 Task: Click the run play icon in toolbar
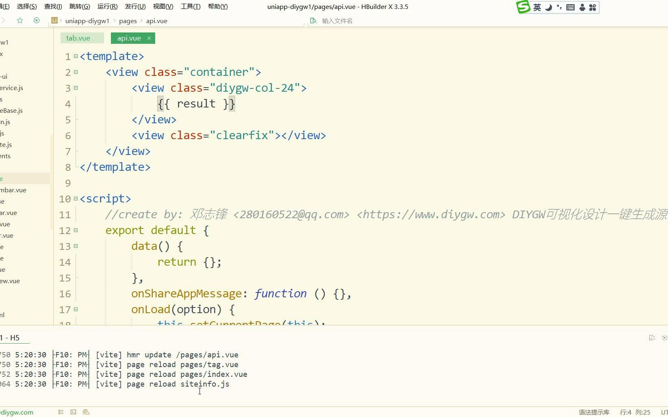[37, 20]
